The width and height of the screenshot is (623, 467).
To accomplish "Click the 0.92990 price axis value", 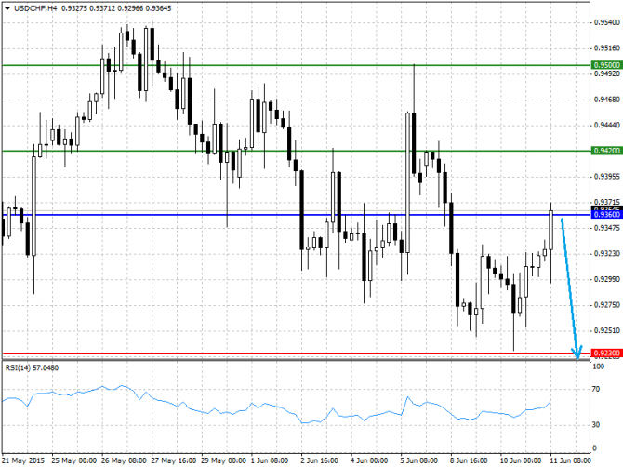I will (607, 279).
